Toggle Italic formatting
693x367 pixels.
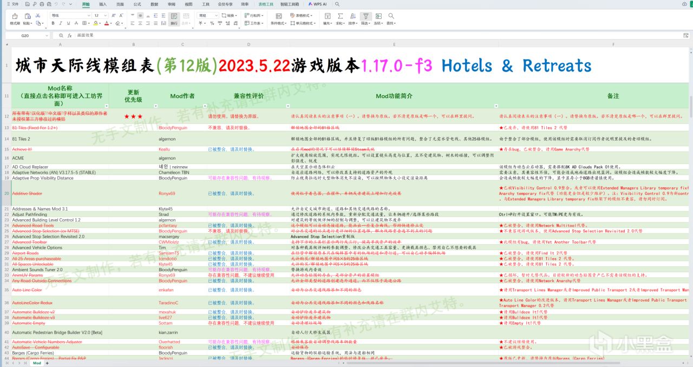point(61,23)
